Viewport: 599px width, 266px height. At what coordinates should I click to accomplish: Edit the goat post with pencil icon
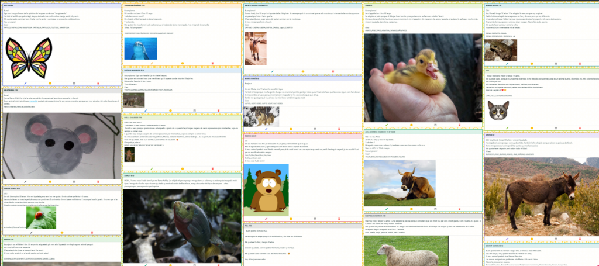pyautogui.click(x=272, y=71)
